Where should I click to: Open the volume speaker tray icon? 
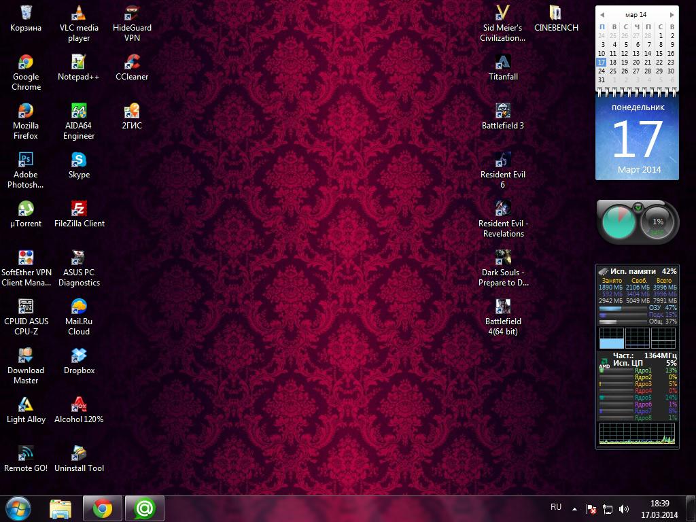[624, 509]
